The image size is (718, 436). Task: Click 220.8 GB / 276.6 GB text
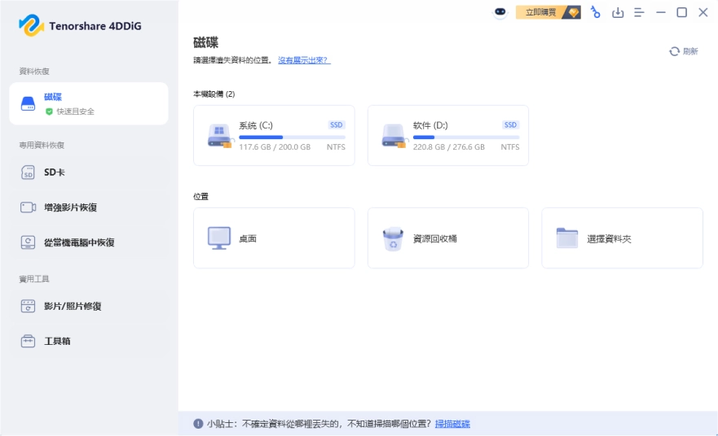pos(449,147)
